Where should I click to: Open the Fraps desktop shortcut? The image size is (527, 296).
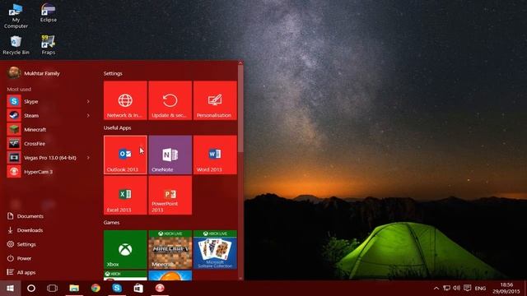tap(49, 45)
